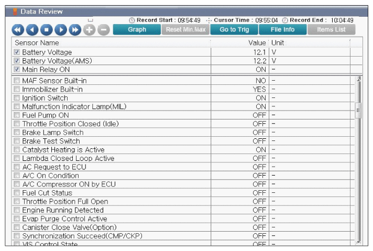Stop the data playback
373x251 pixels.
46,30
